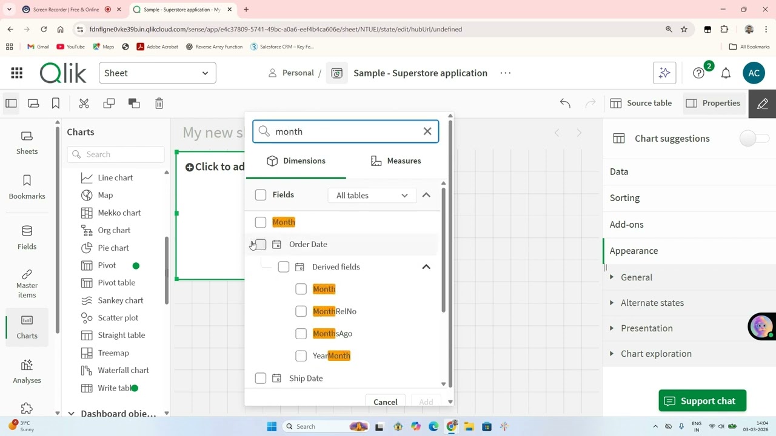Screen dimensions: 776x436
Task: Toggle the assets panel icon in toolbar
Action: tap(11, 104)
